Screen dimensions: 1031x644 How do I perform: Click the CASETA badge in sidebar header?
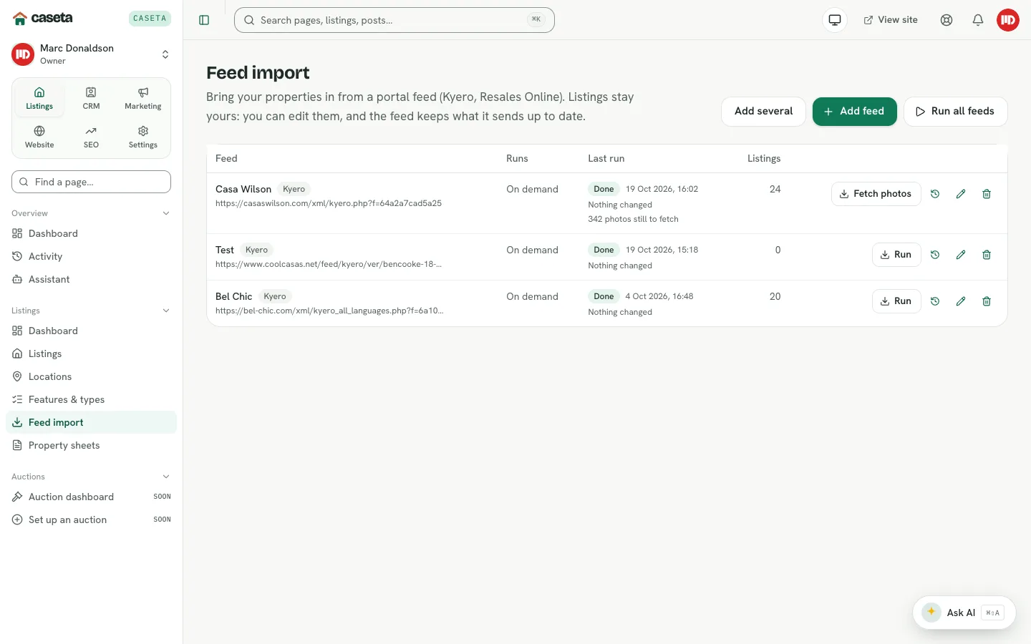150,19
